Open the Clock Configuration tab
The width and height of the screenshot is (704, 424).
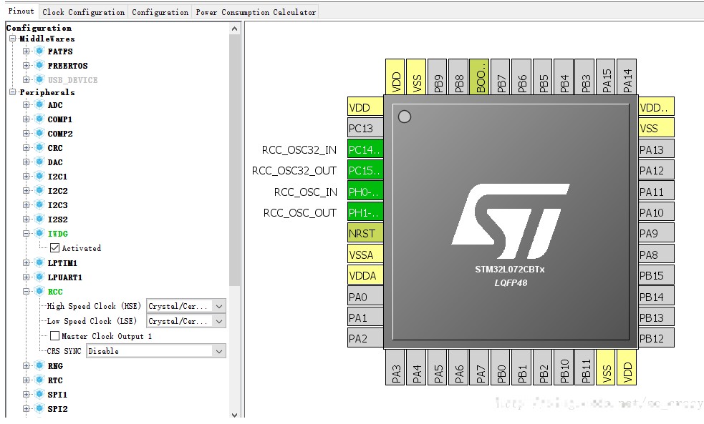(x=84, y=12)
